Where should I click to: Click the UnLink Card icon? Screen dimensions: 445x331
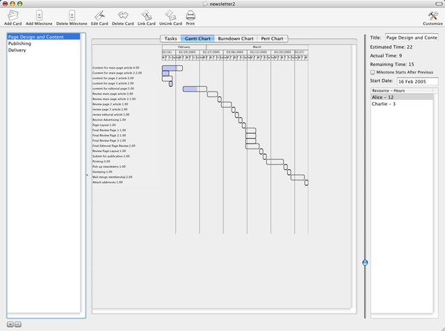tap(170, 15)
